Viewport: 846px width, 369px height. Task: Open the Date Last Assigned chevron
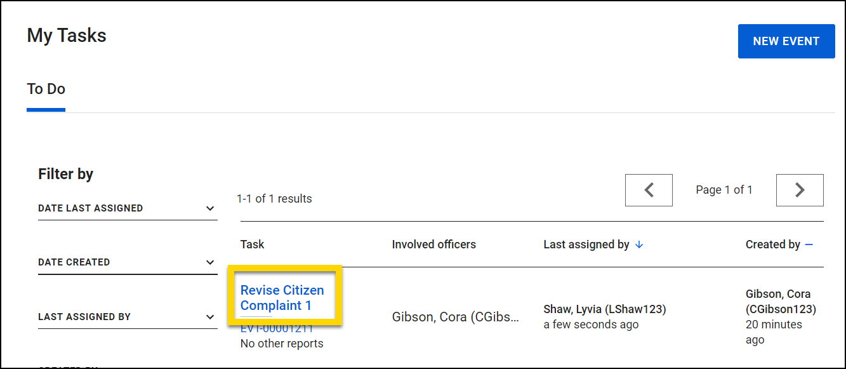(209, 208)
